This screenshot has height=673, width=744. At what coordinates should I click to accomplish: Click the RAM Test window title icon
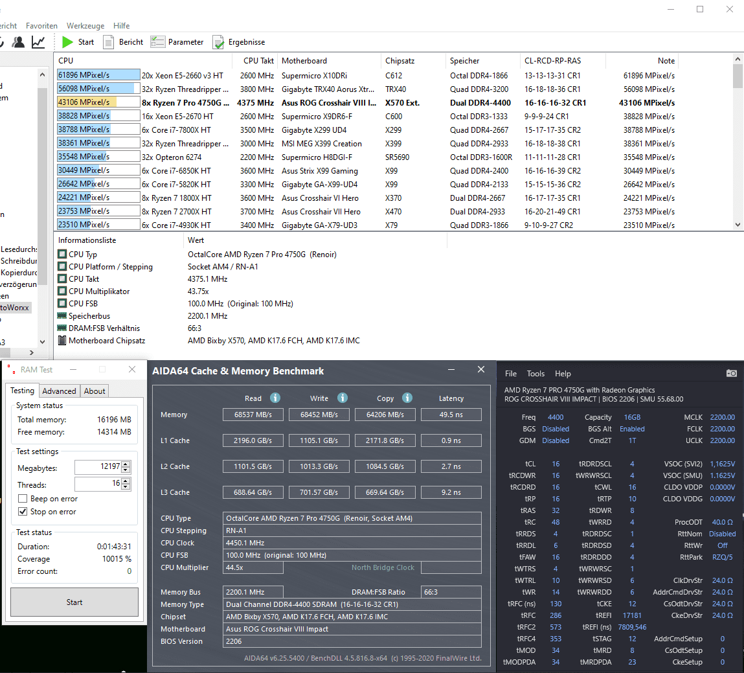[x=11, y=369]
